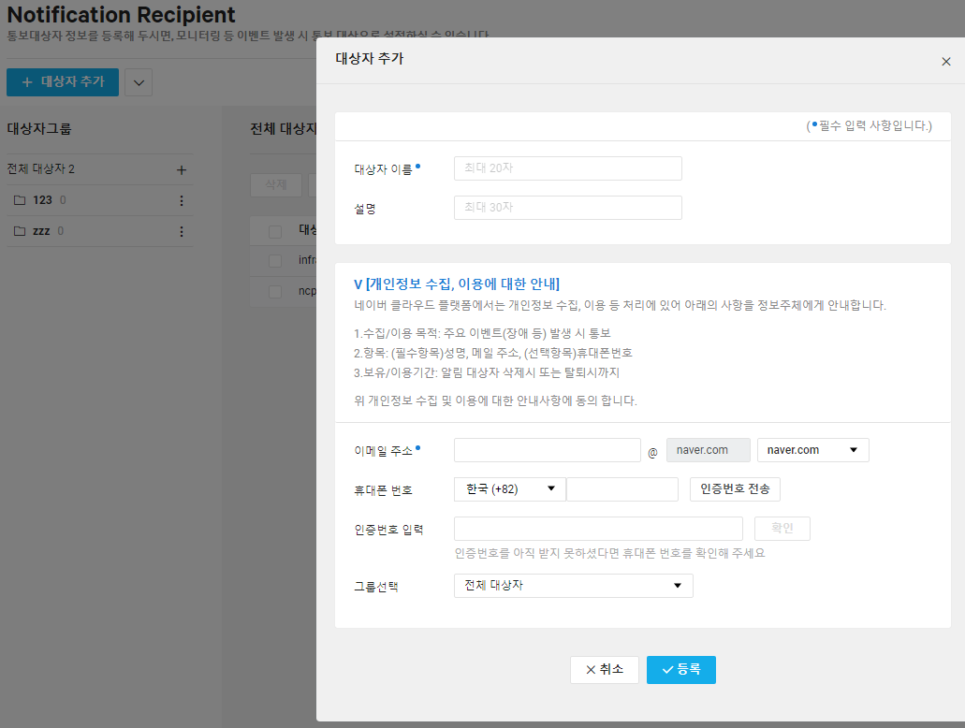Open three-dot menu for group 123
This screenshot has width=965, height=728.
point(181,200)
